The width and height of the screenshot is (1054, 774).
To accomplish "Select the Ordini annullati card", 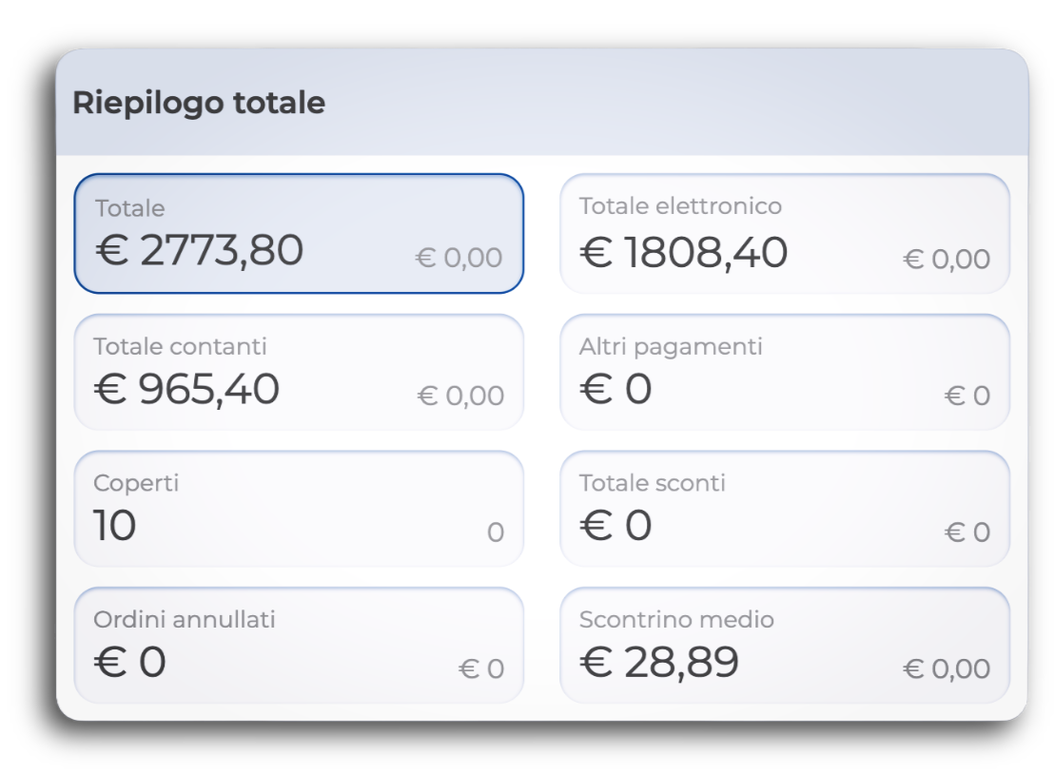I will click(299, 646).
